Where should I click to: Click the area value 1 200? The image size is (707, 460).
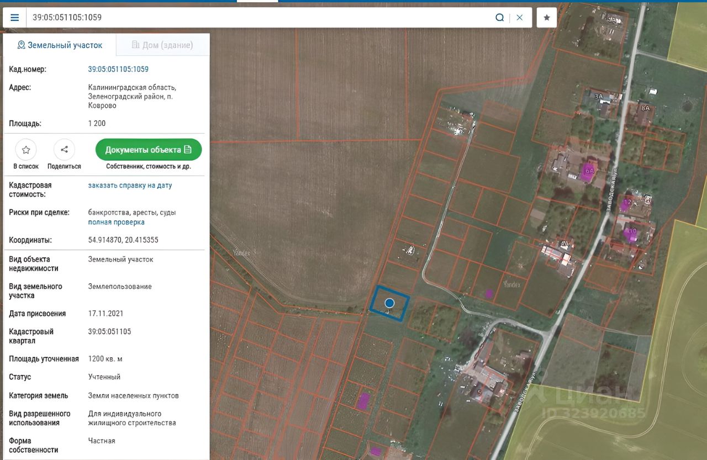click(97, 124)
